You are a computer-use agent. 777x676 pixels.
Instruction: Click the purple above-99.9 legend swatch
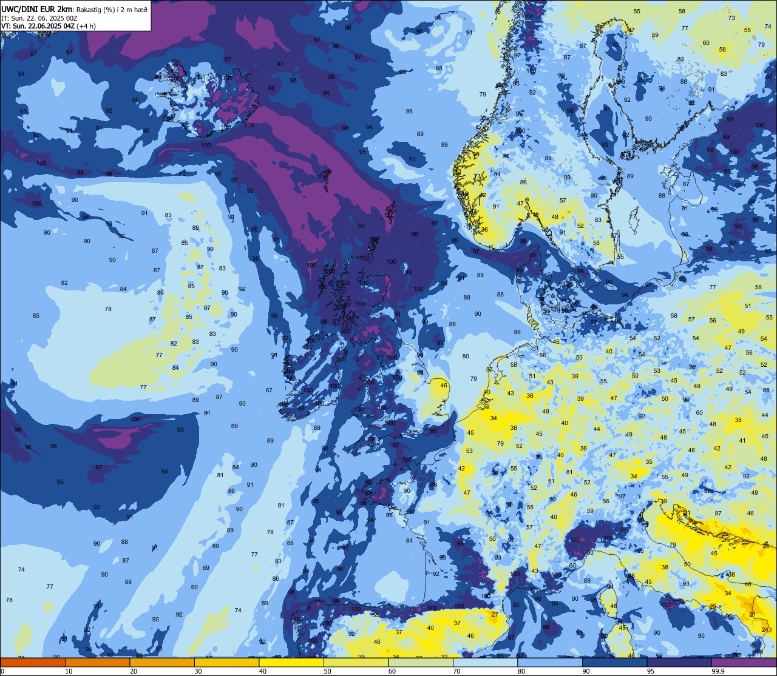[744, 662]
